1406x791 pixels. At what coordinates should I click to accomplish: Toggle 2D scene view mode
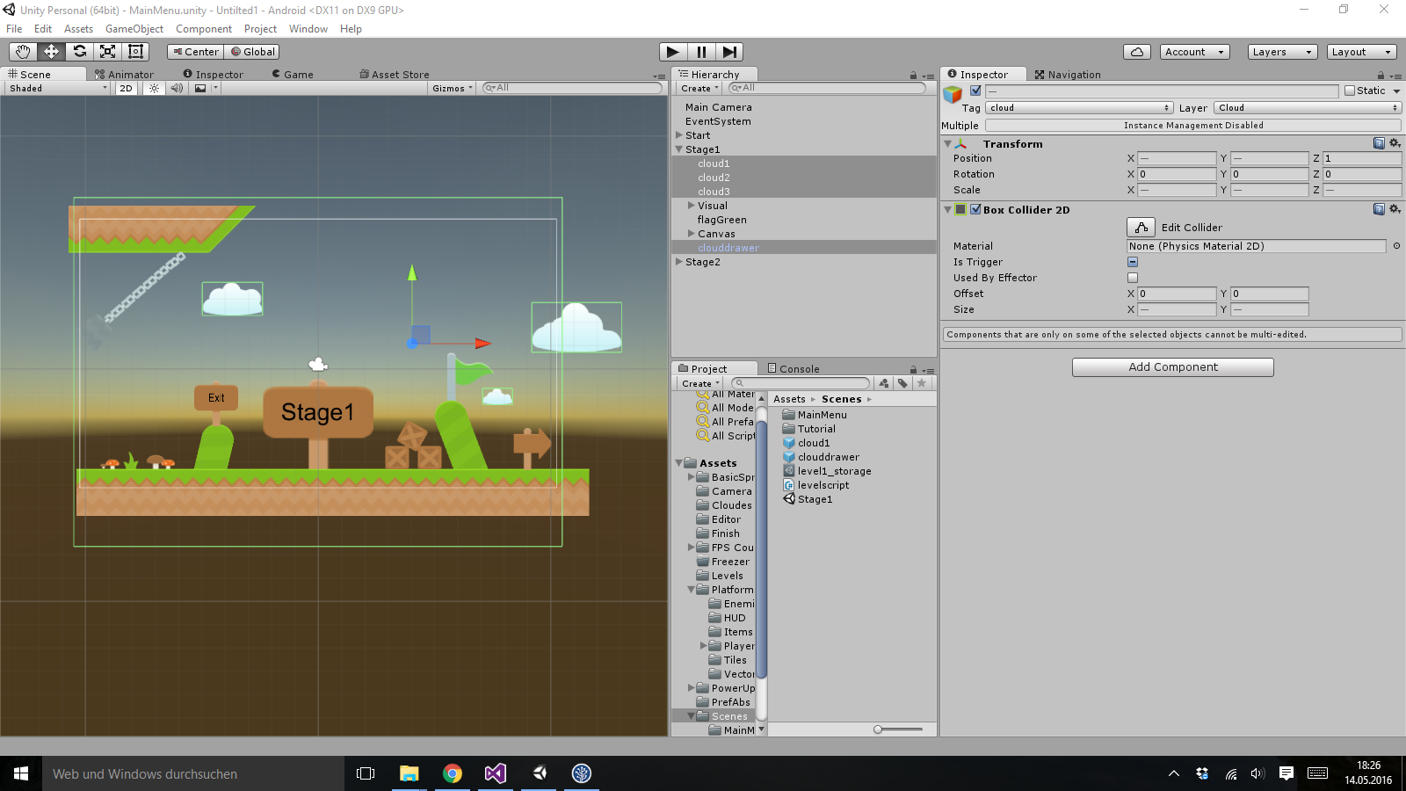click(x=127, y=88)
